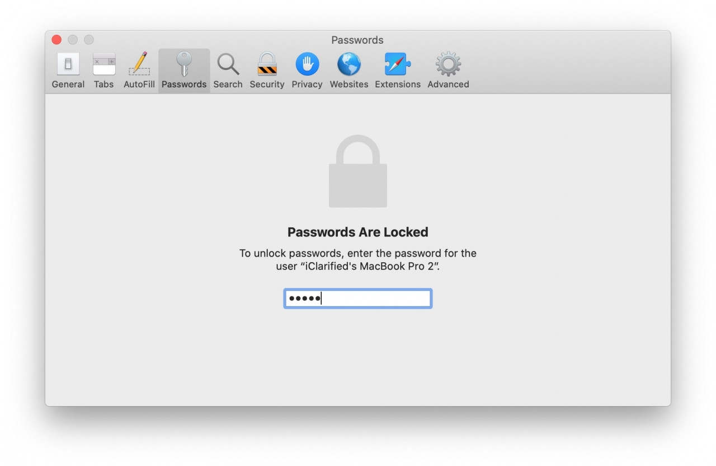Open Search preferences magnifying glass icon
Image resolution: width=716 pixels, height=466 pixels.
click(228, 64)
